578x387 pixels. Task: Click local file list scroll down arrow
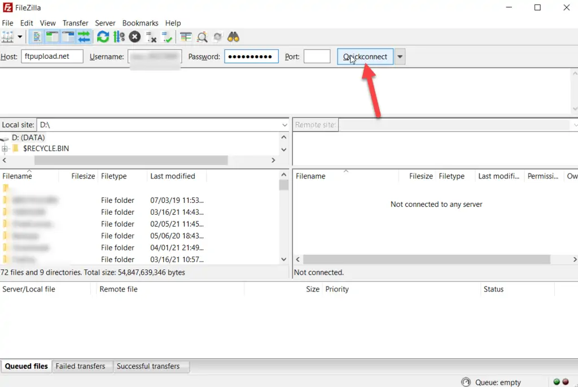284,259
